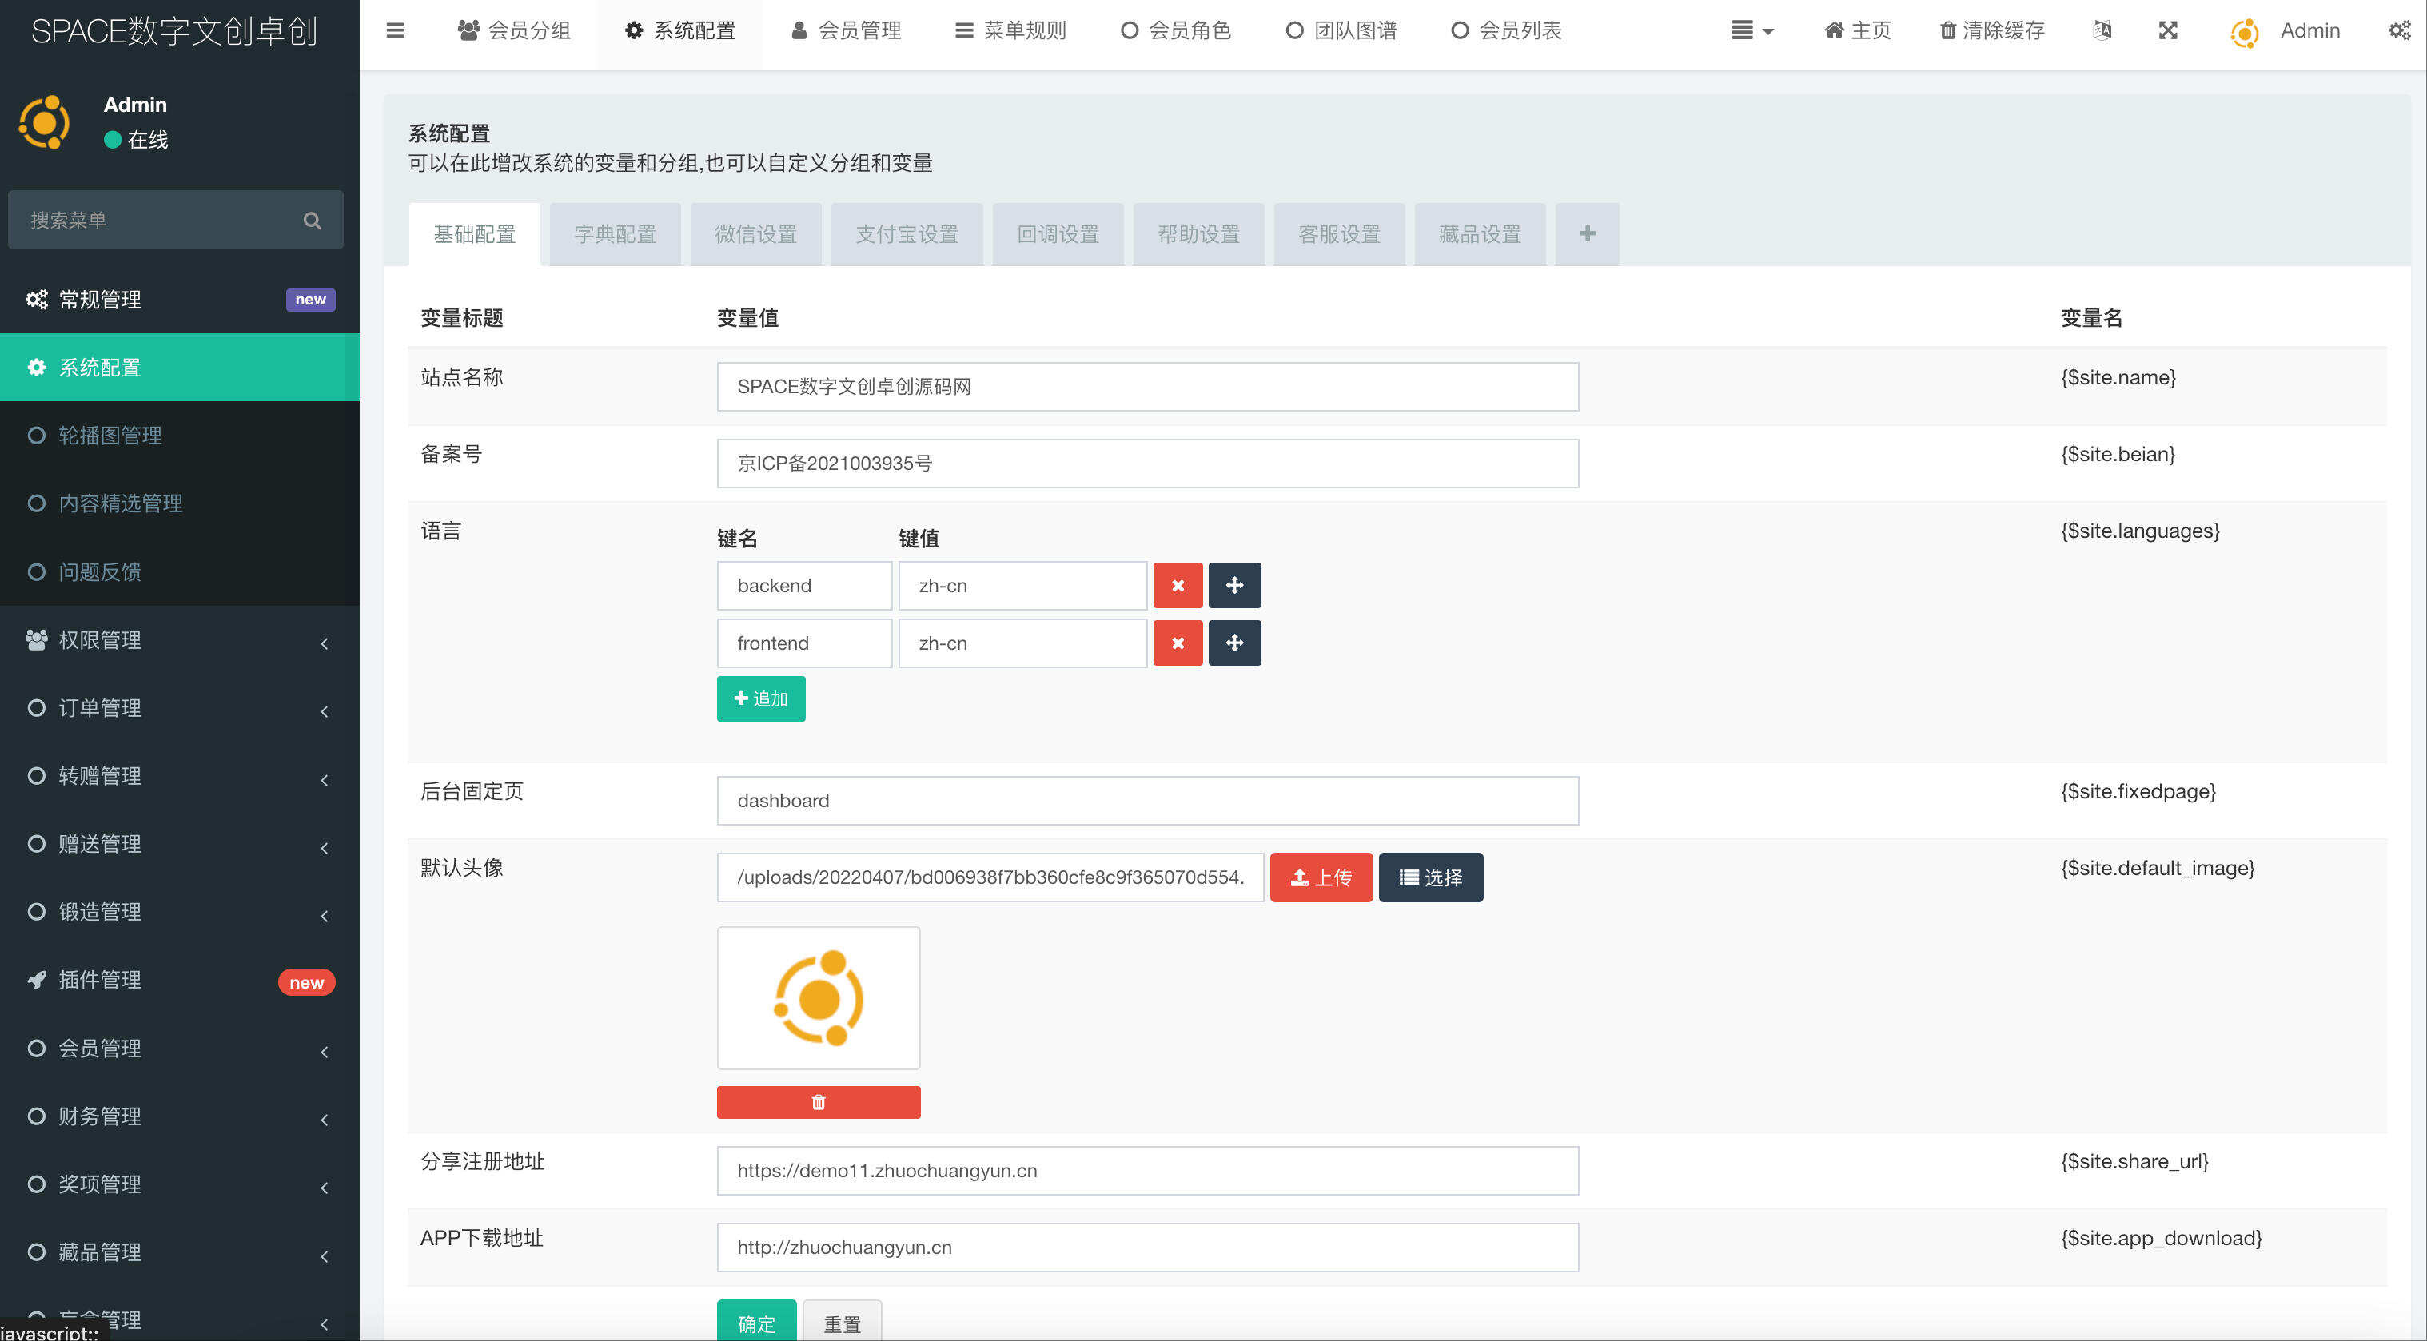Screen dimensions: 2427x1341
Task: Open the header list dropdown menu
Action: coord(1752,30)
